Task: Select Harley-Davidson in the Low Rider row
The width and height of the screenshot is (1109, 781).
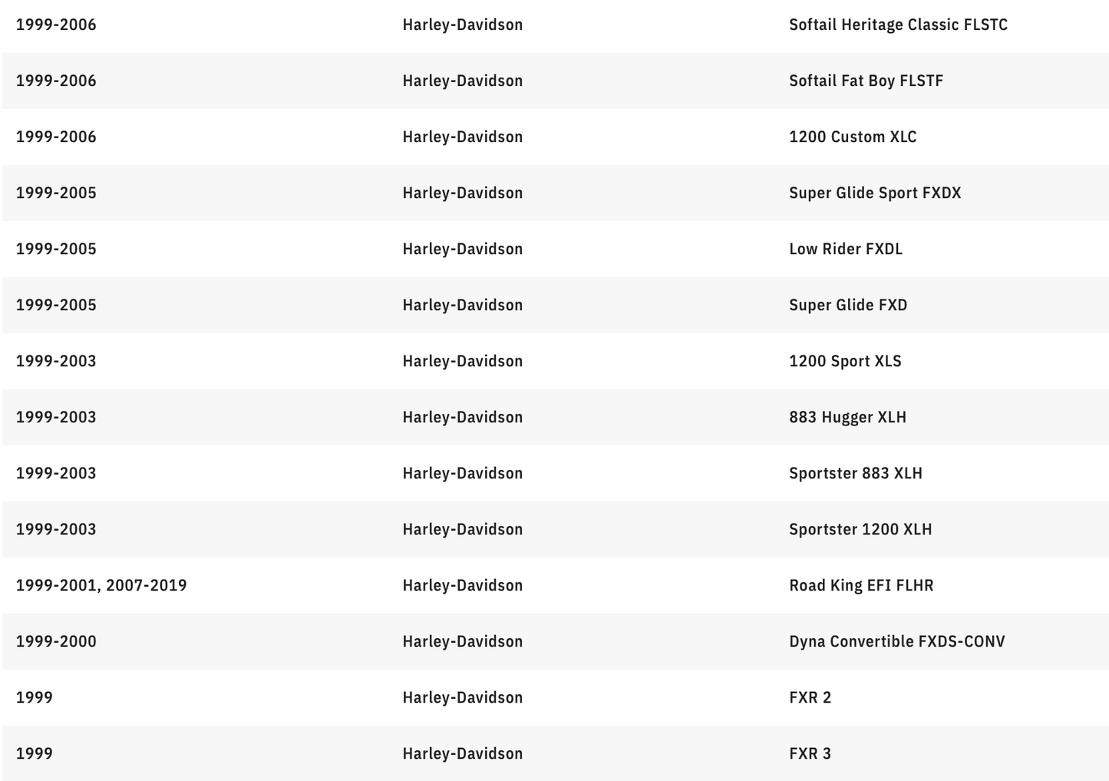Action: 462,249
